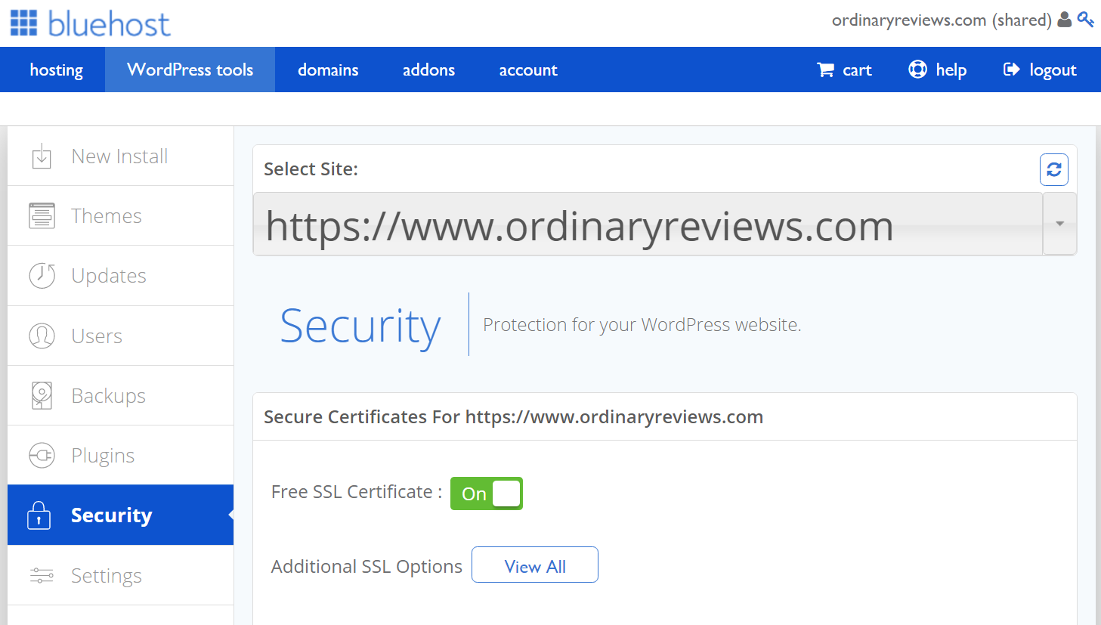Switch to WordPress tools tab
Screen dimensions: 1101x625
(190, 70)
